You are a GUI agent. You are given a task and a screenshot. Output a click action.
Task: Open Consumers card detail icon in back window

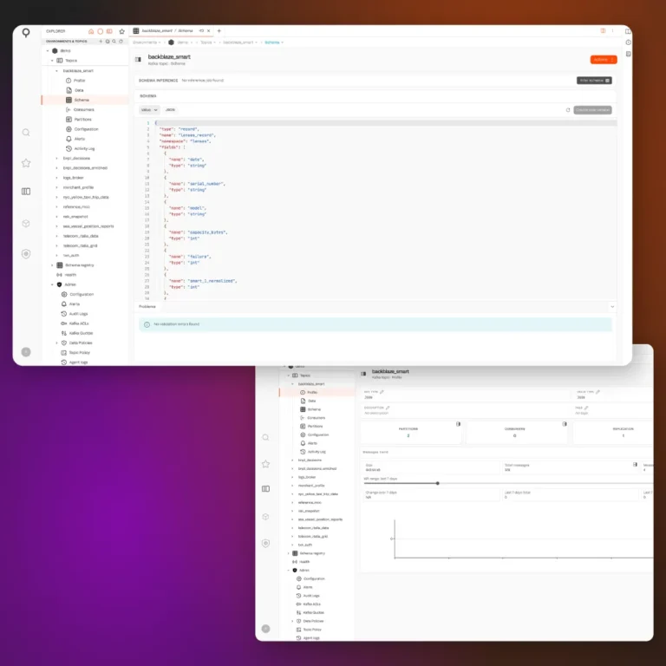point(565,424)
